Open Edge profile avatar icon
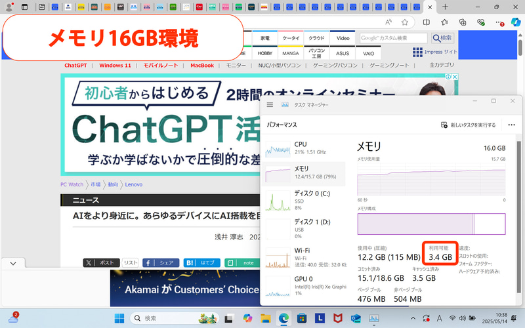The width and height of the screenshot is (525, 328). tap(9, 7)
